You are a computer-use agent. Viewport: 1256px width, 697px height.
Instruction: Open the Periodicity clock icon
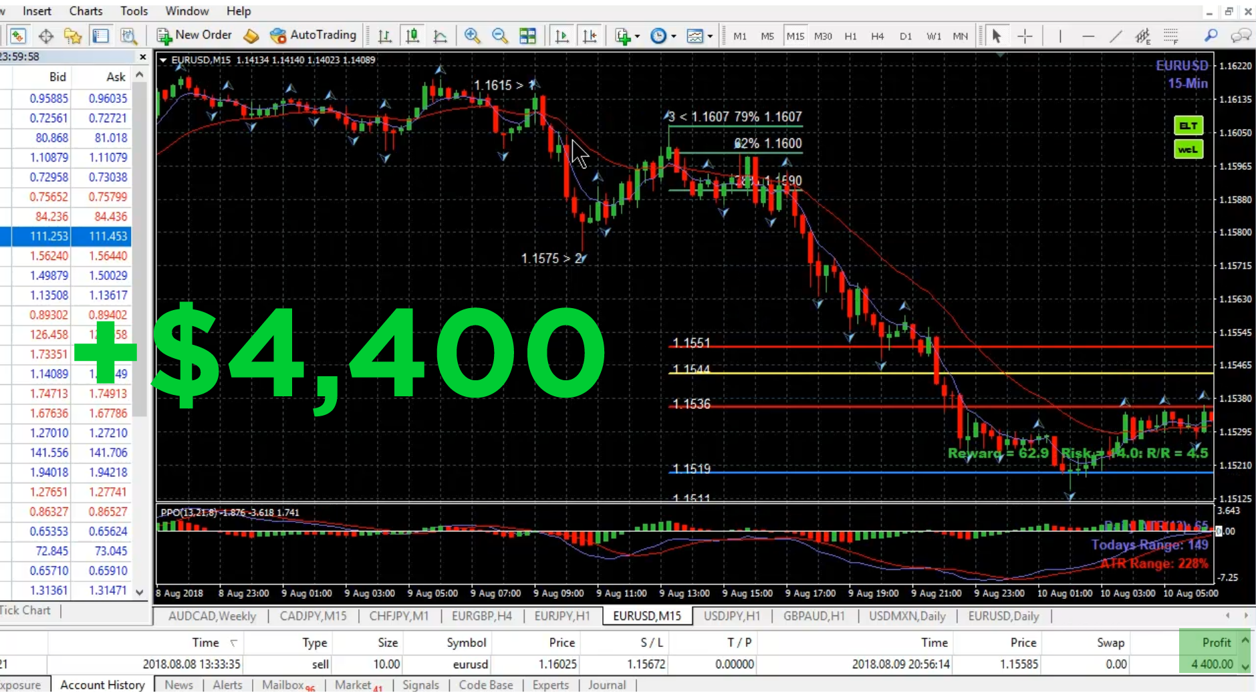(x=658, y=35)
